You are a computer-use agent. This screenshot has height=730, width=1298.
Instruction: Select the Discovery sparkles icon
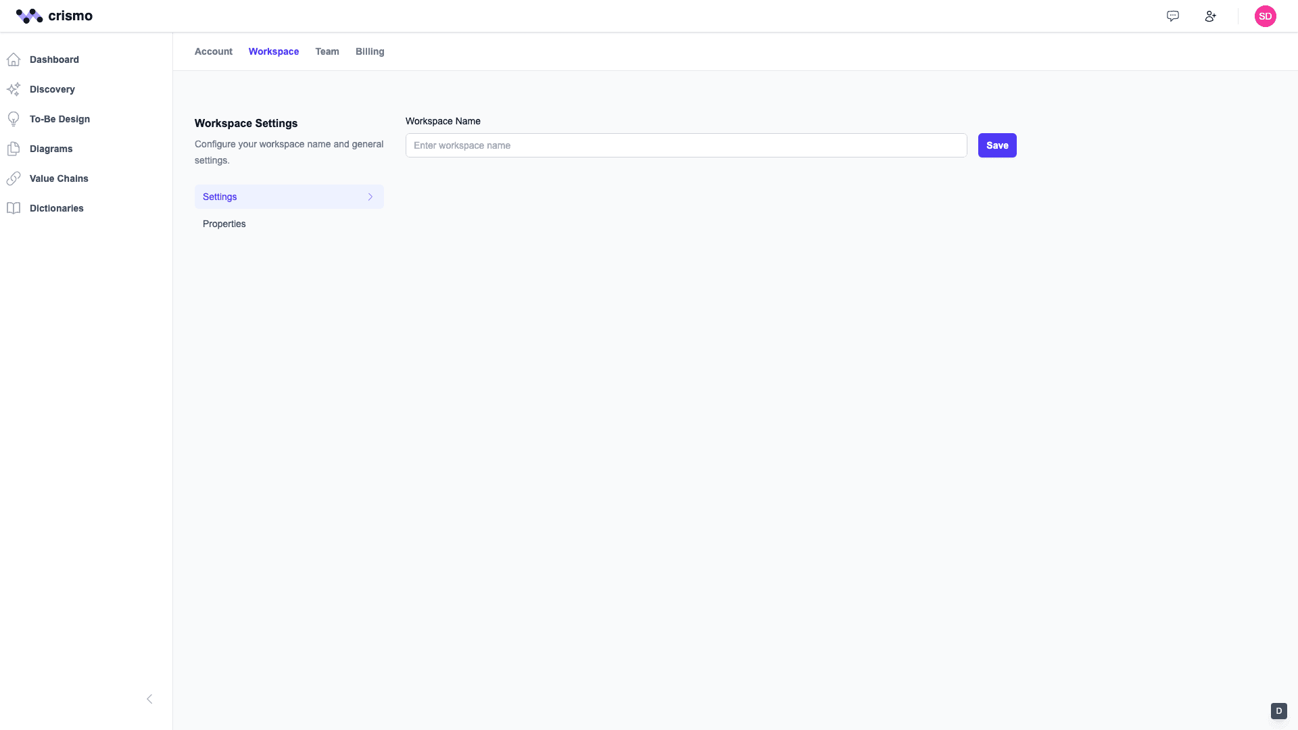click(14, 89)
